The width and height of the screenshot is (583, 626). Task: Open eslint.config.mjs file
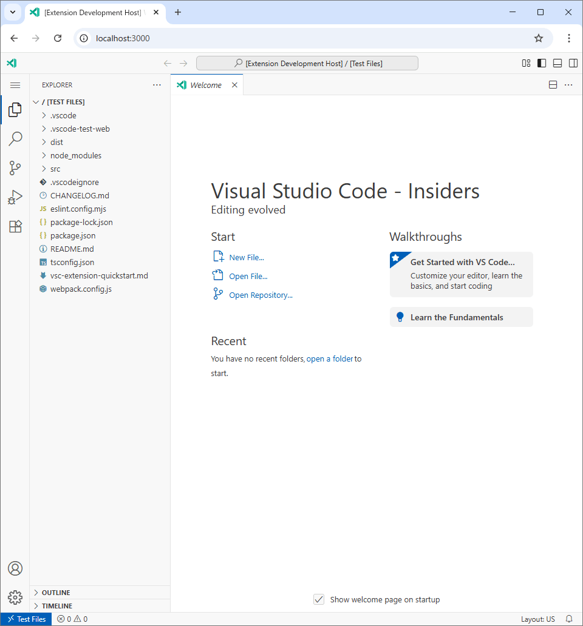click(100, 209)
